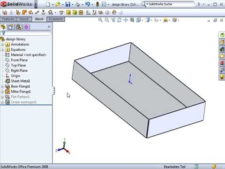Click the feature tree filter field

pyautogui.click(x=26, y=33)
